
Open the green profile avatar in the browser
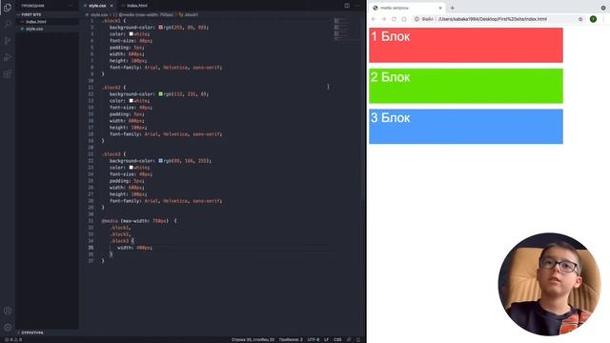[x=593, y=19]
